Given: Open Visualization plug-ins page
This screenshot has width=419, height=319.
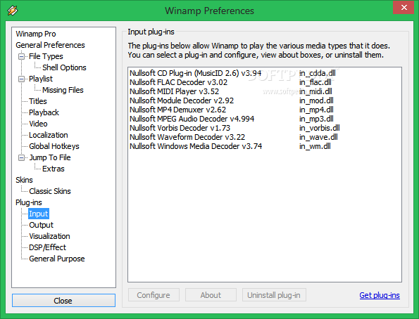Looking at the screenshot, I should point(49,236).
